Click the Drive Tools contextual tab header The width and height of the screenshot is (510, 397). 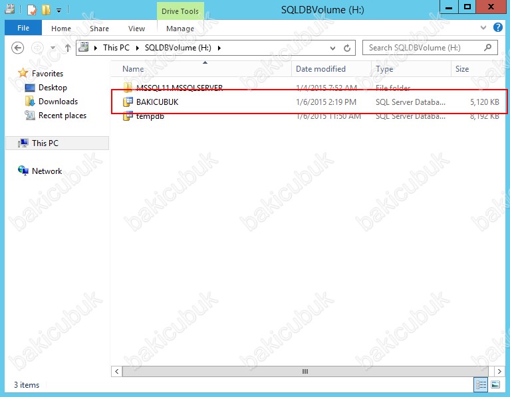(180, 11)
